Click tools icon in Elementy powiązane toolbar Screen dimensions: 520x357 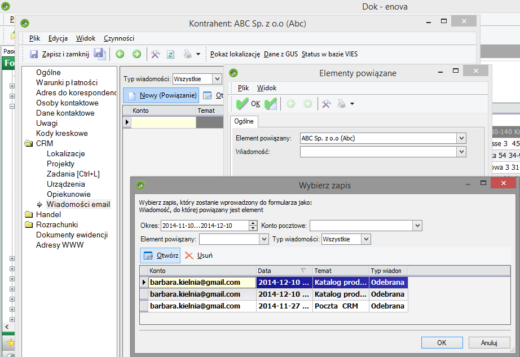[327, 104]
